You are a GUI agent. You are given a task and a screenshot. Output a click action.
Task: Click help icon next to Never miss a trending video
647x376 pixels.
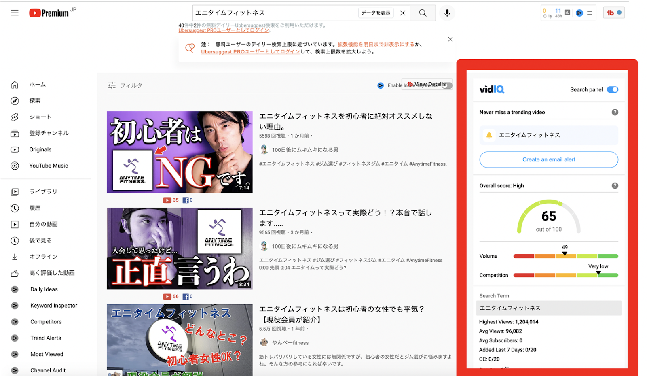point(615,112)
